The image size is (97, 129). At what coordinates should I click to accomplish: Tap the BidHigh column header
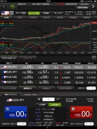point(78,63)
